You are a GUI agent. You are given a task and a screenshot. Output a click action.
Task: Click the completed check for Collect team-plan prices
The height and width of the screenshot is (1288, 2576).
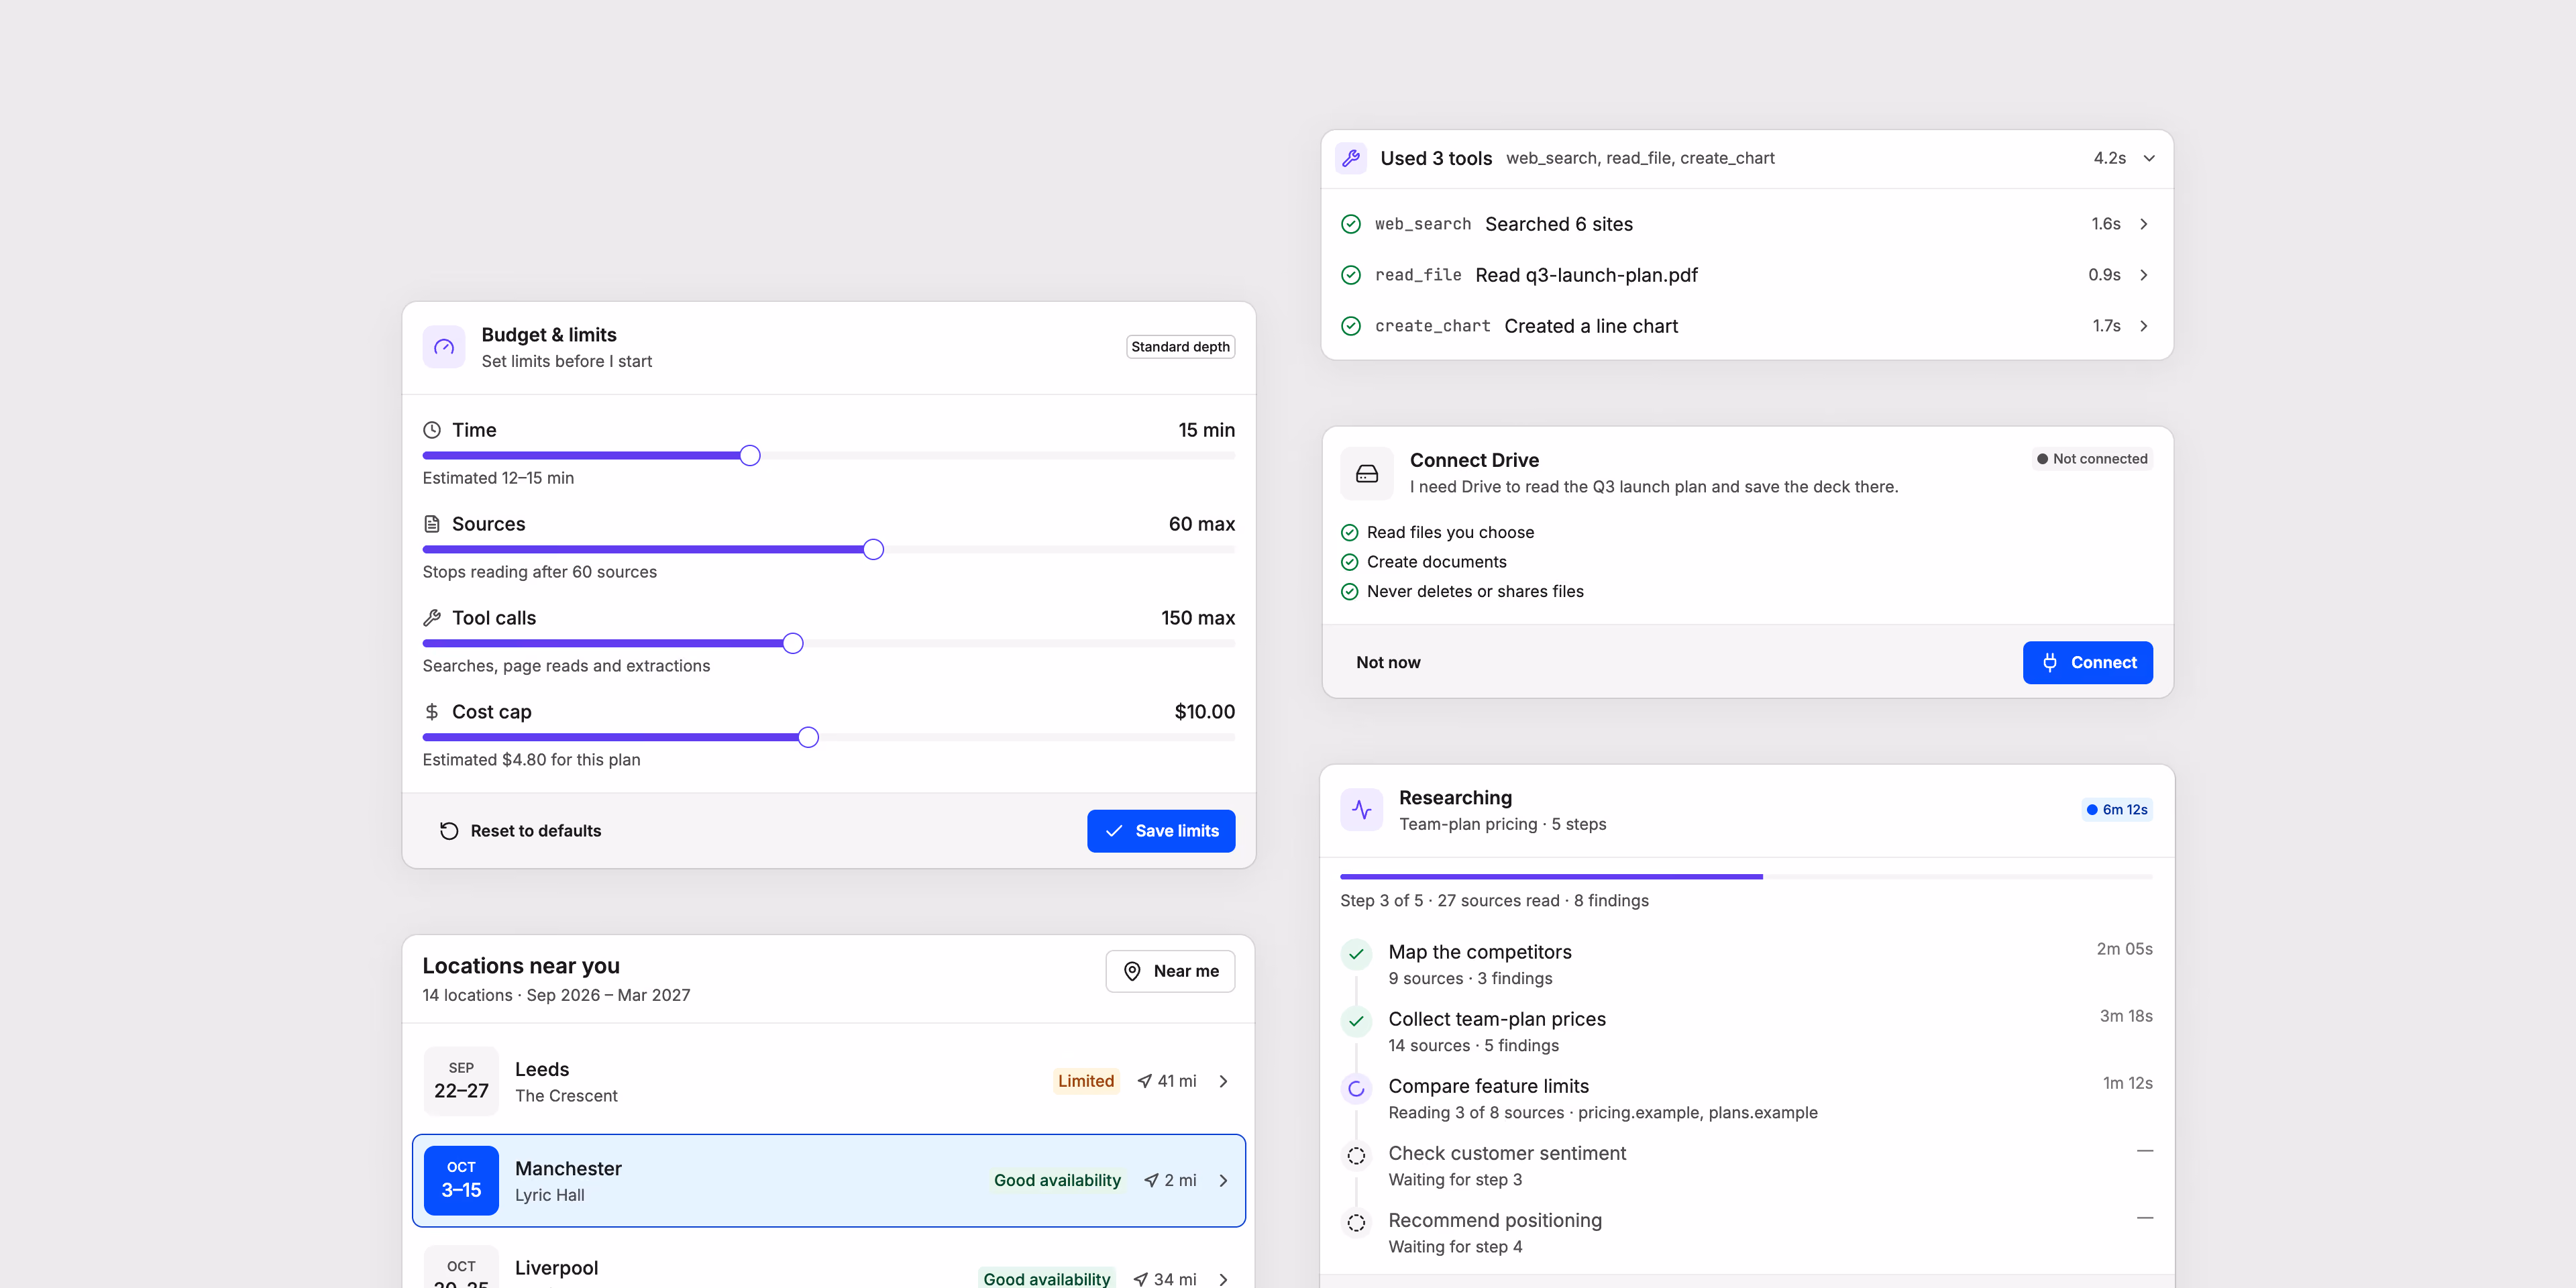coord(1357,1021)
